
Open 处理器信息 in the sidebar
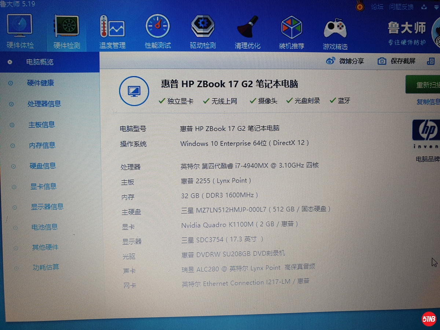pos(44,104)
